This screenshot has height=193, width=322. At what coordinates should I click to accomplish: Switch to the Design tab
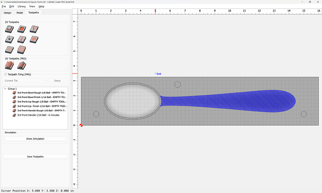tap(7, 13)
